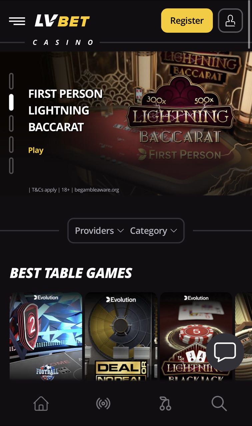Select the fifth carousel slide indicator
The width and height of the screenshot is (252, 426).
point(11,166)
